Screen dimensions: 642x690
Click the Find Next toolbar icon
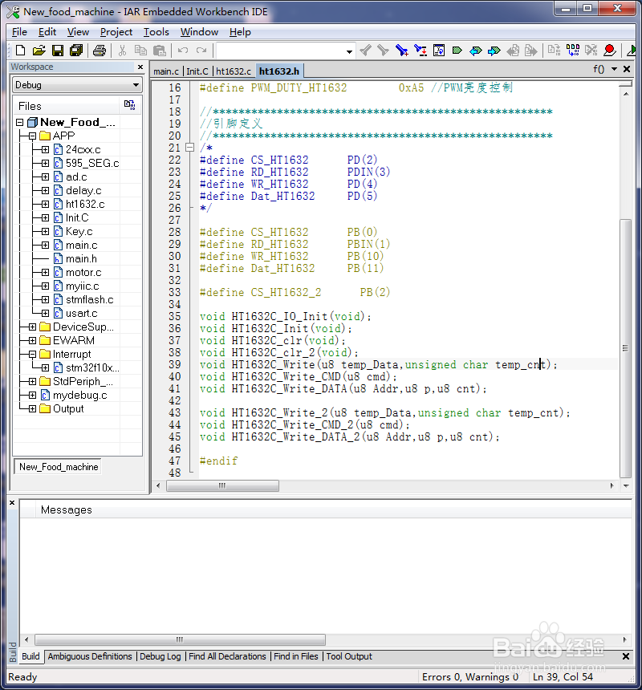(384, 51)
